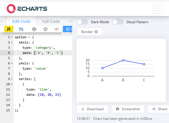Open the Render settings button

[90, 32]
